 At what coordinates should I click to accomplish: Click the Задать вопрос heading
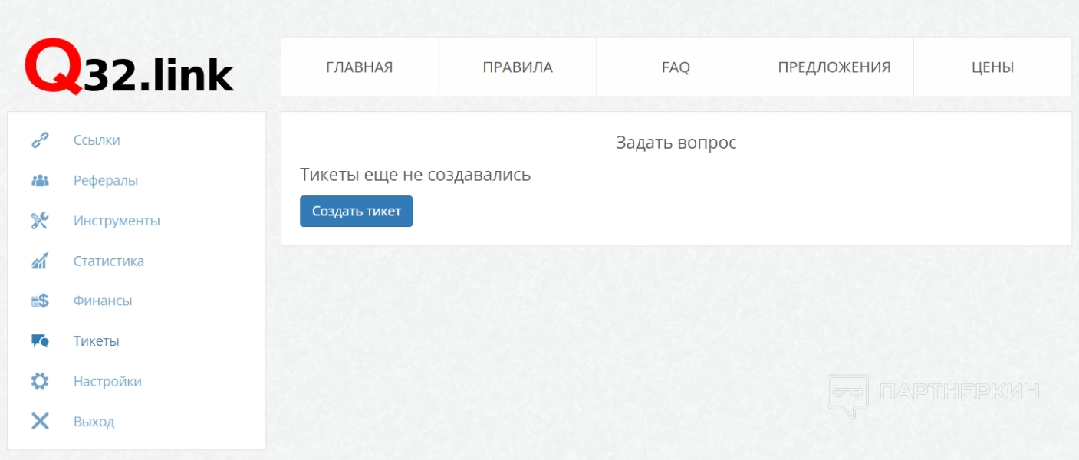coord(676,143)
